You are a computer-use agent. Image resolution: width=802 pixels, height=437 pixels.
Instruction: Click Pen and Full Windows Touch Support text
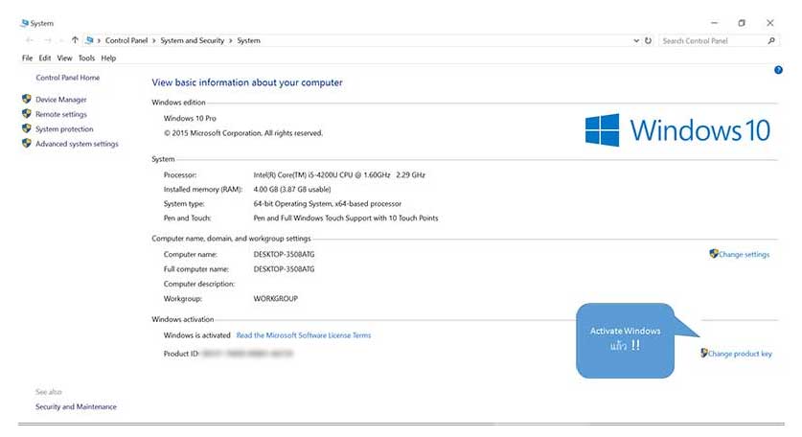(x=346, y=218)
